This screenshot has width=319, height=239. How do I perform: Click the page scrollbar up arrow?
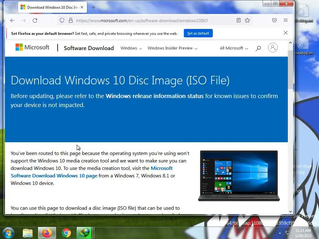291,43
